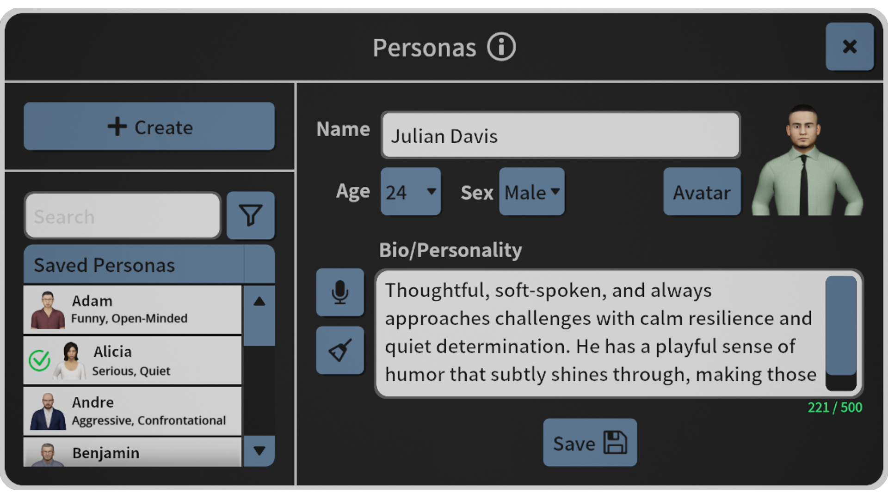Screen dimensions: 888x499
Task: Open the Personas info icon
Action: [501, 47]
